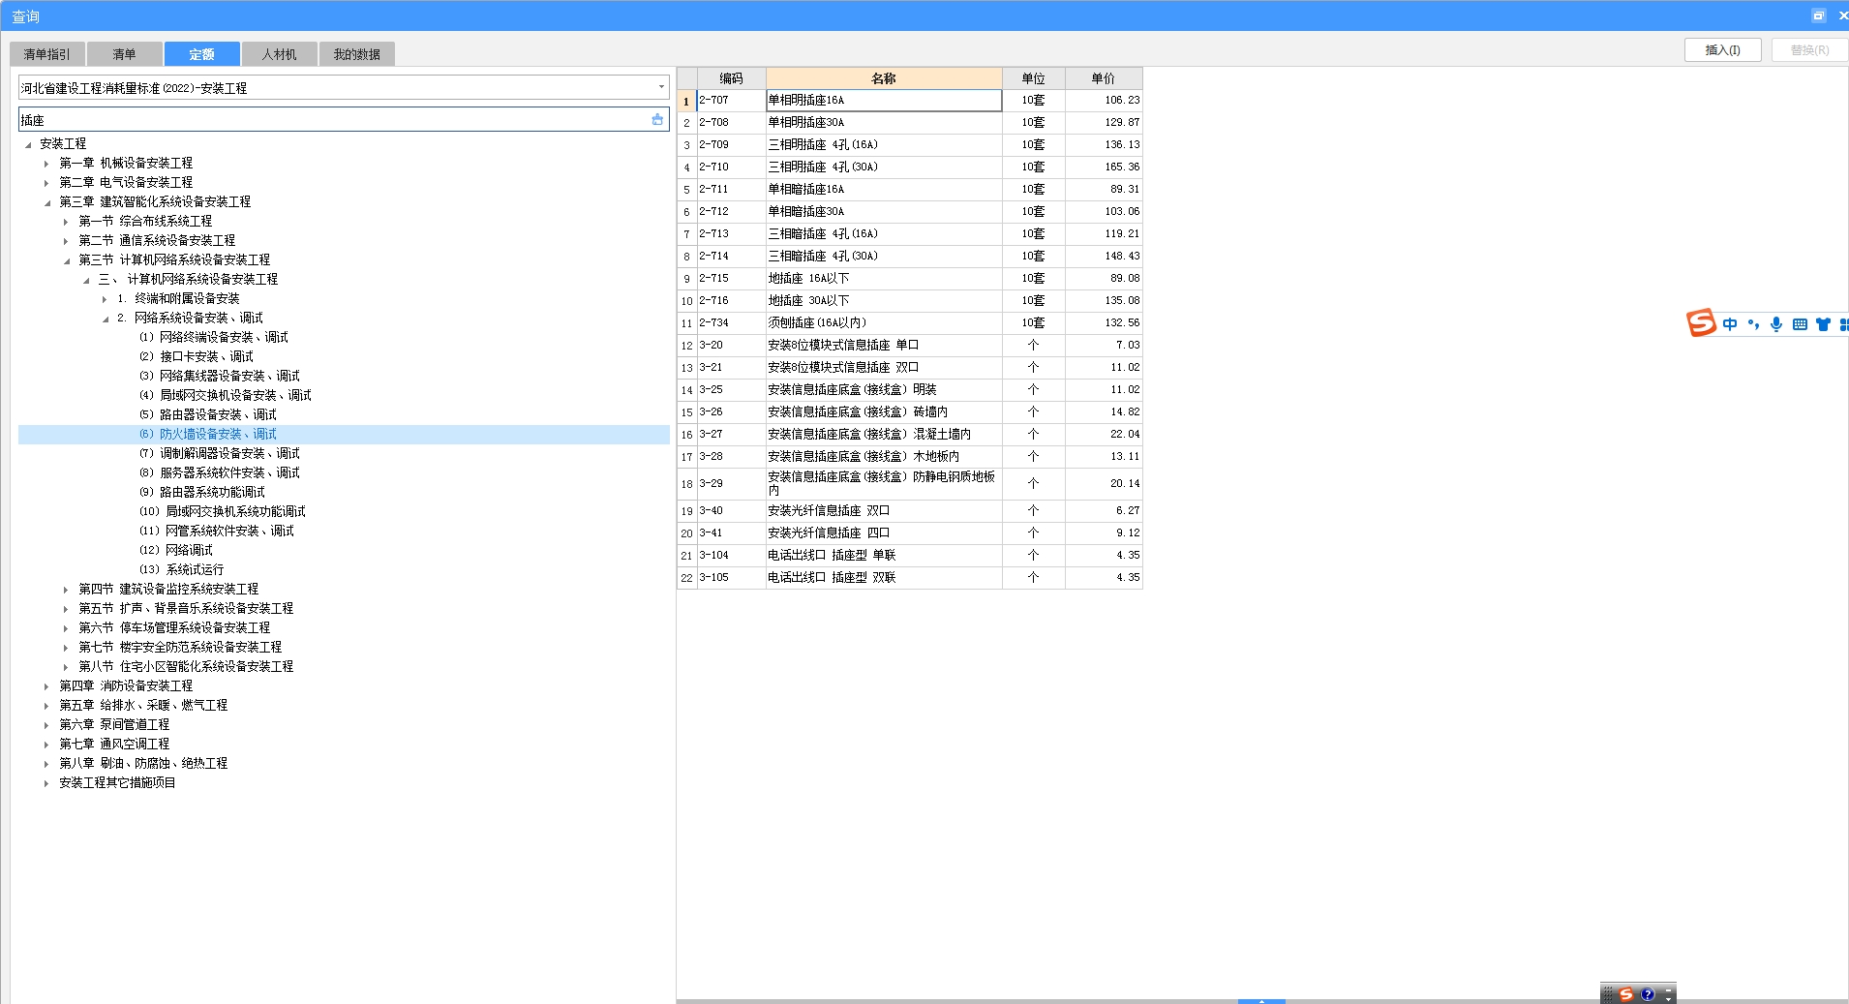Collapse 2. 网络系统设备安装、调试
1849x1004 pixels.
coord(105,319)
